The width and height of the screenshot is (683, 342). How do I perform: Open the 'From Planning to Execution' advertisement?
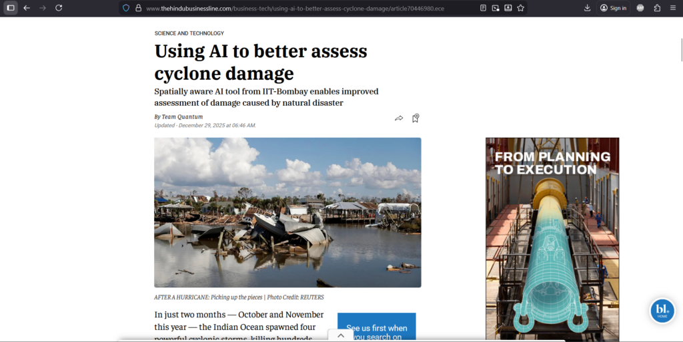[552, 238]
